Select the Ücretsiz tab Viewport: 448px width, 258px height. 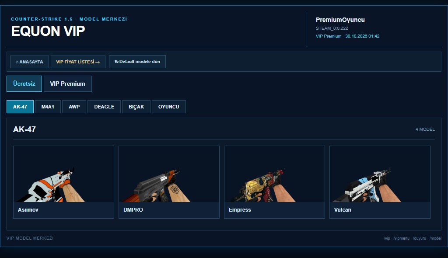click(x=24, y=84)
